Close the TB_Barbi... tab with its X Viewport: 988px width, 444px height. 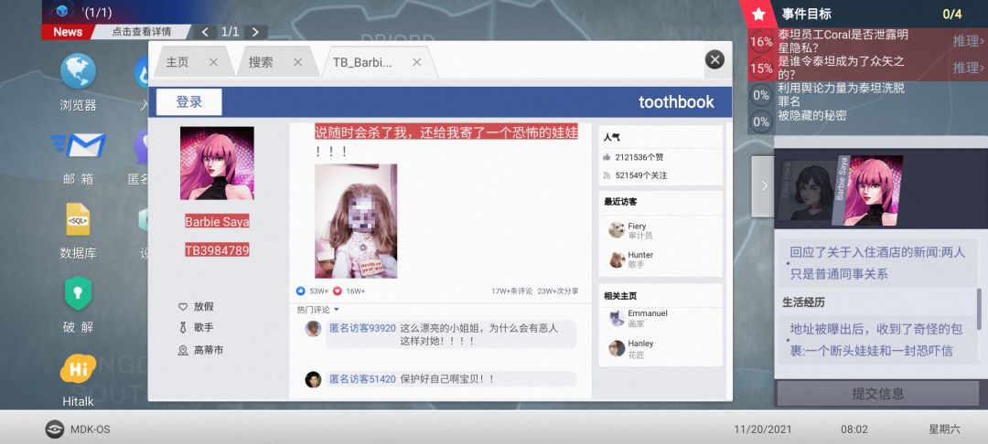[416, 62]
